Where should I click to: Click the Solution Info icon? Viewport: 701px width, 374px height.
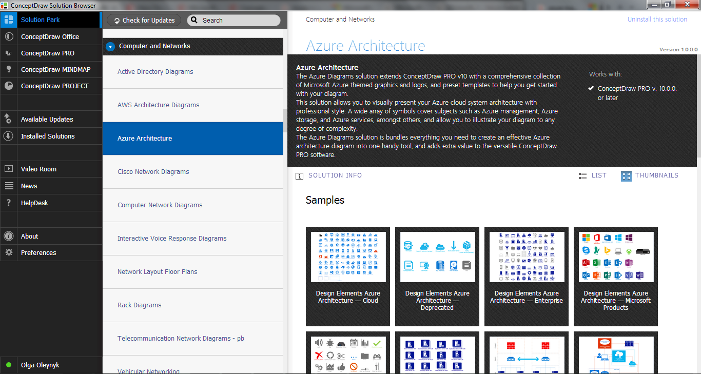299,176
